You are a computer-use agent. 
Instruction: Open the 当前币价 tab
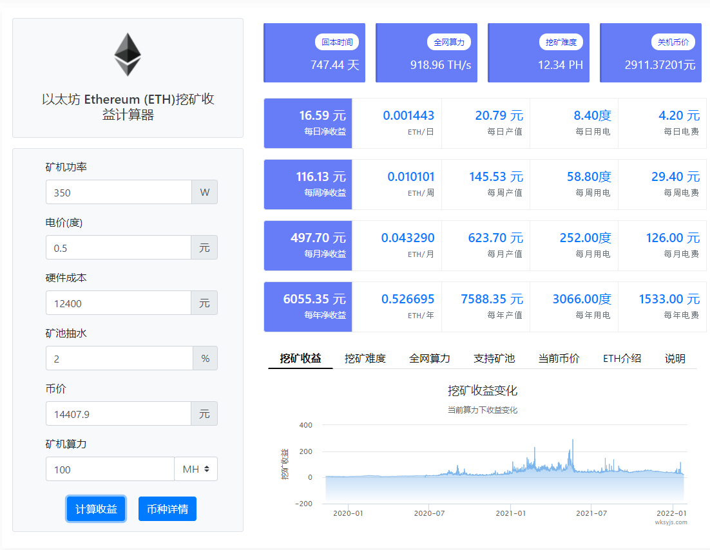559,359
